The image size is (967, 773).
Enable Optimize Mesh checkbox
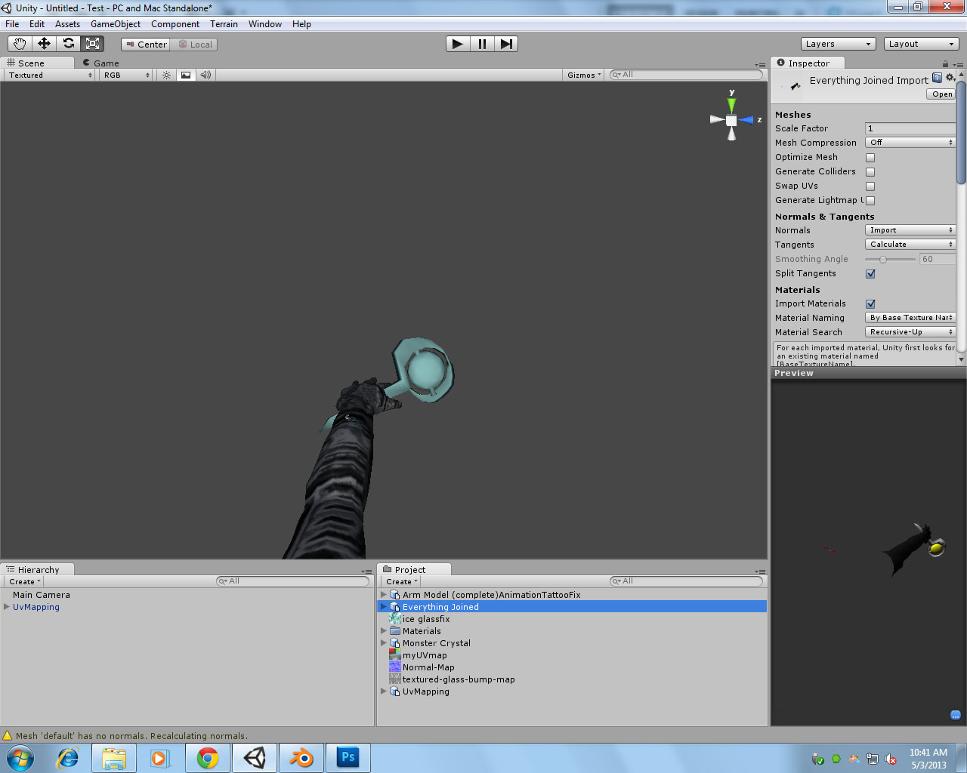pos(870,158)
